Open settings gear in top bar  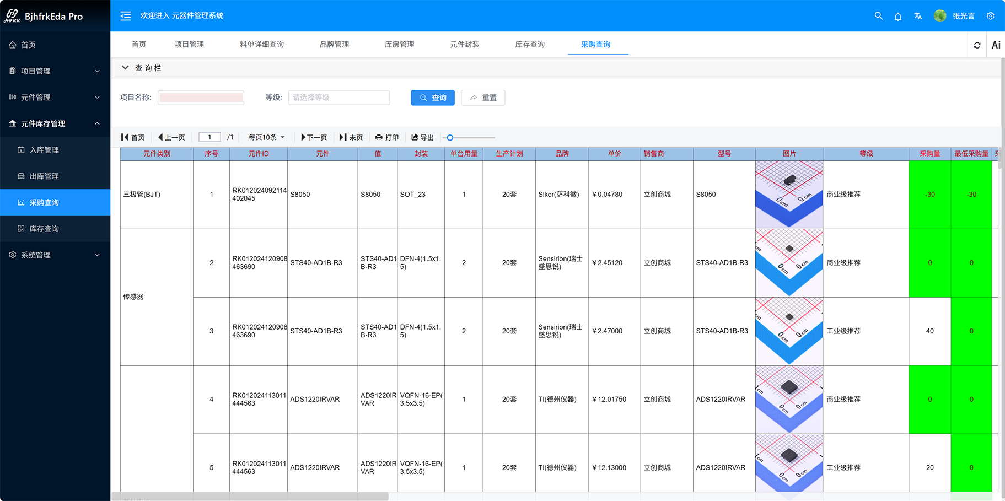[991, 16]
